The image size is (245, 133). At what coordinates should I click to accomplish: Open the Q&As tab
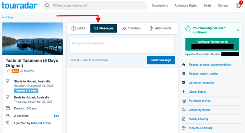[78, 29]
